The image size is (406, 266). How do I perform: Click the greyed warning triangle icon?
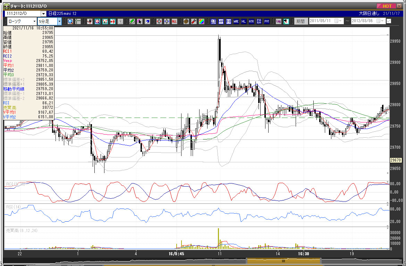(x=120, y=22)
